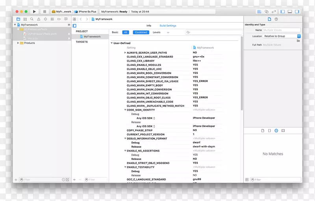Hide the left Navigator panel
This screenshot has height=201, width=315.
click(283, 12)
